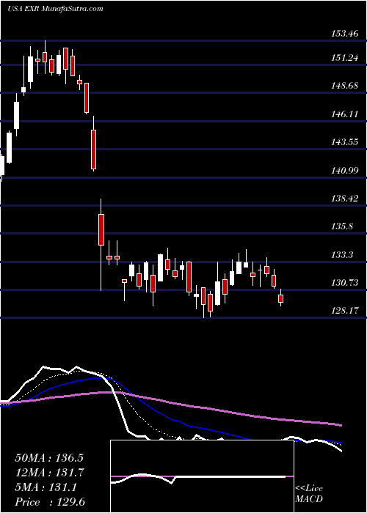Click the 133.3 price axis label
Image resolution: width=367 pixels, height=513 pixels.
342,254
